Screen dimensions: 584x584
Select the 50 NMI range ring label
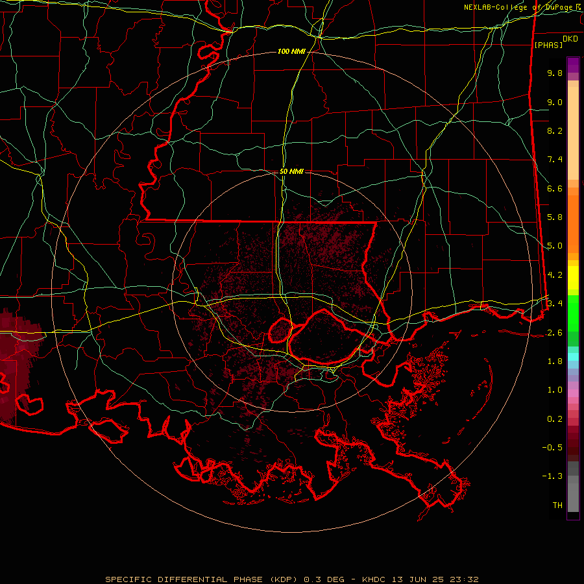[291, 171]
